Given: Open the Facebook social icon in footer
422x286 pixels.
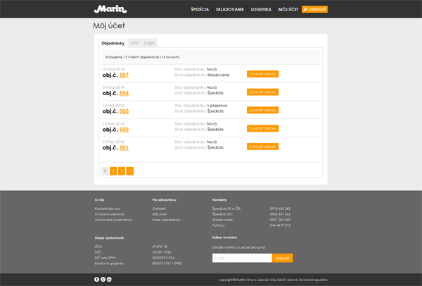Looking at the screenshot, I should (x=97, y=279).
